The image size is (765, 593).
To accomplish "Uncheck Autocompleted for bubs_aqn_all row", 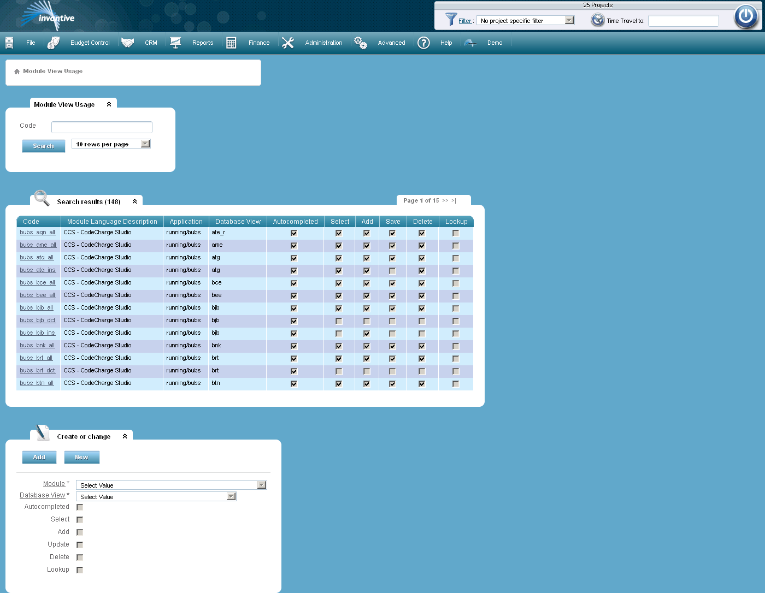I will click(294, 233).
